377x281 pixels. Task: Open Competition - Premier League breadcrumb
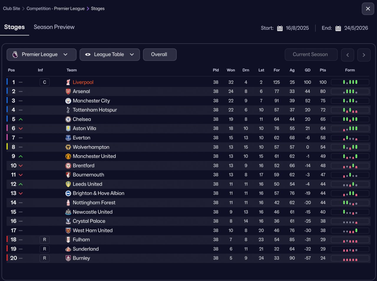56,9
